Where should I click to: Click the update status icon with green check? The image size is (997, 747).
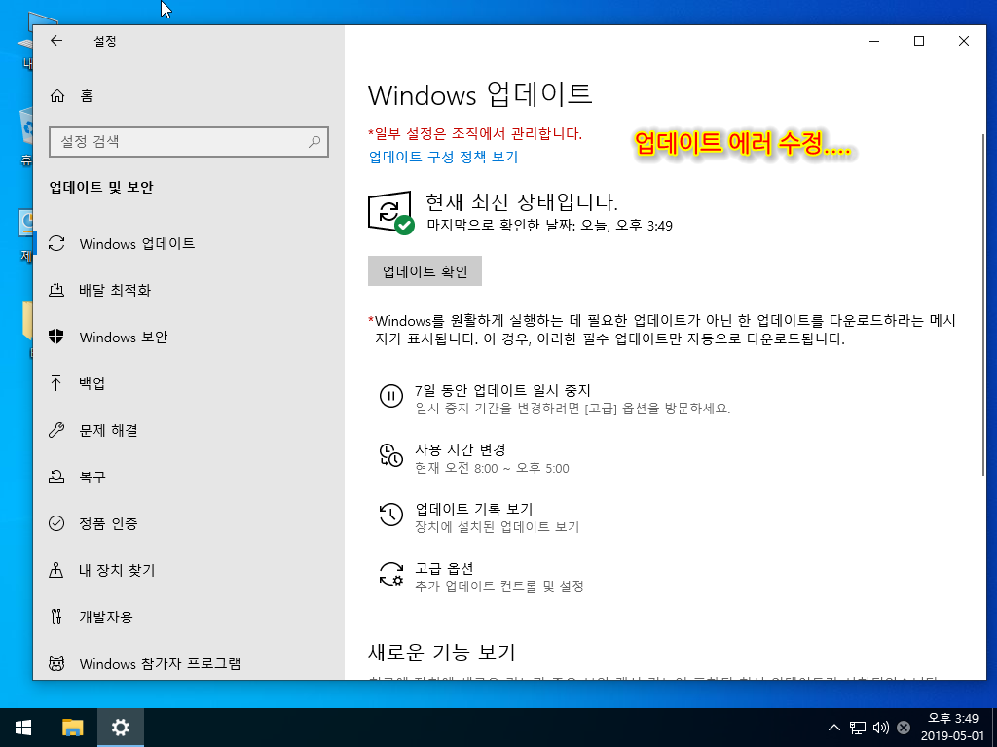390,212
